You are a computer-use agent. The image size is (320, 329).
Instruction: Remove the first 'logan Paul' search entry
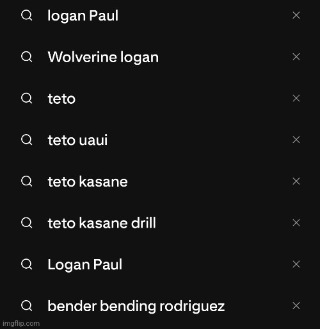(x=296, y=15)
